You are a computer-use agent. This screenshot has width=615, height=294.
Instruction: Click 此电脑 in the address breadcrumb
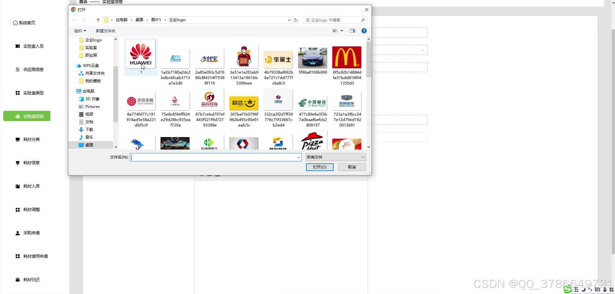[x=122, y=20]
